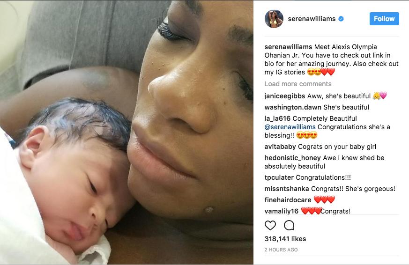Open the @serenawilliams mention link
The width and height of the screenshot is (409, 265).
290,127
